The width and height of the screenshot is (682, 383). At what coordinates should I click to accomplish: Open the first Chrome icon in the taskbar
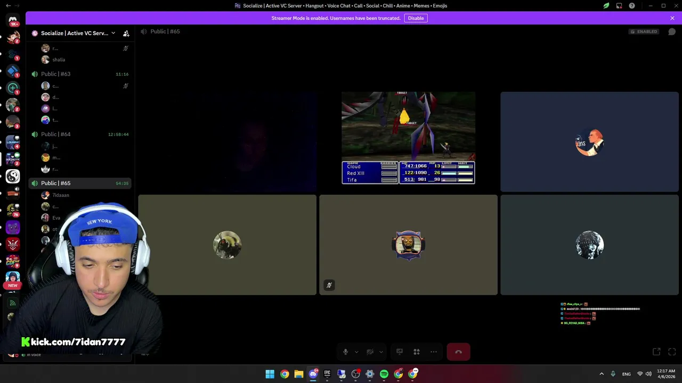pos(285,374)
